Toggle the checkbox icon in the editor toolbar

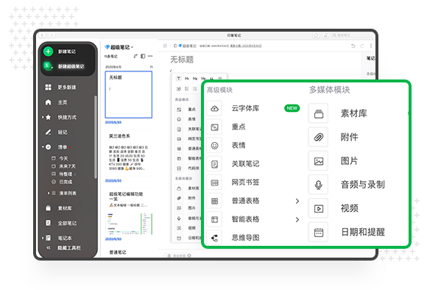point(179,89)
